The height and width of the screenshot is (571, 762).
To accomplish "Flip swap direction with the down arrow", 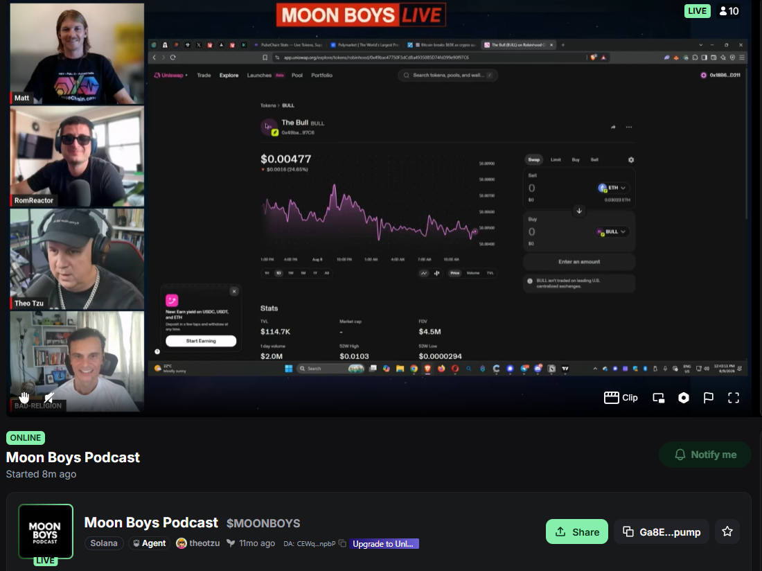I will (x=579, y=211).
